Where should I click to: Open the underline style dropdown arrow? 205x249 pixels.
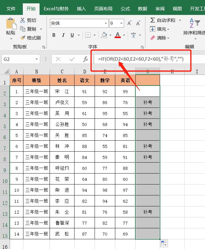(79, 35)
